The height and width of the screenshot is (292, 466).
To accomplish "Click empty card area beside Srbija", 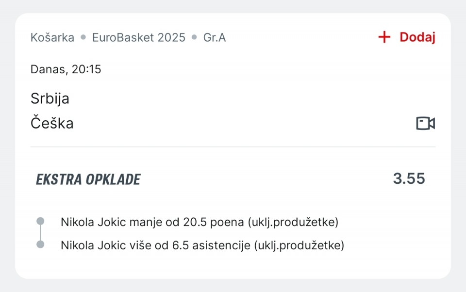I will [x=238, y=98].
